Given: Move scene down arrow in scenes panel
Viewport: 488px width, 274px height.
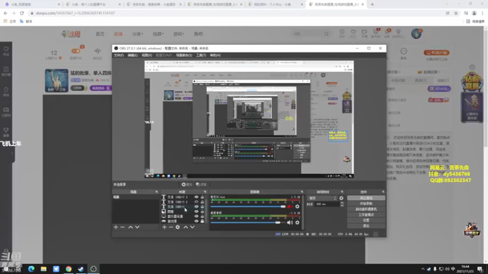Looking at the screenshot, I should click(137, 227).
